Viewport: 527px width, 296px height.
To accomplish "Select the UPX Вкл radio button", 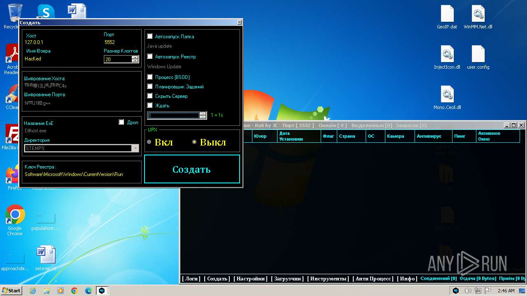I will click(x=149, y=142).
